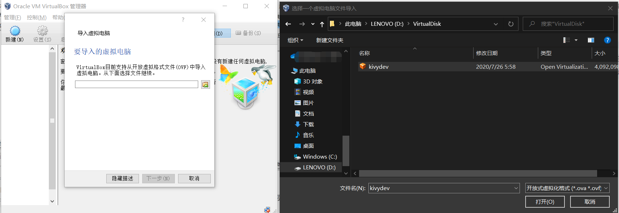619x213 pixels.
Task: Click Hide Description (隐藏描述) button
Action: 122,178
